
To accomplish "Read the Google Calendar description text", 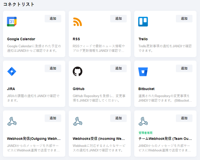I will pyautogui.click(x=34, y=48).
